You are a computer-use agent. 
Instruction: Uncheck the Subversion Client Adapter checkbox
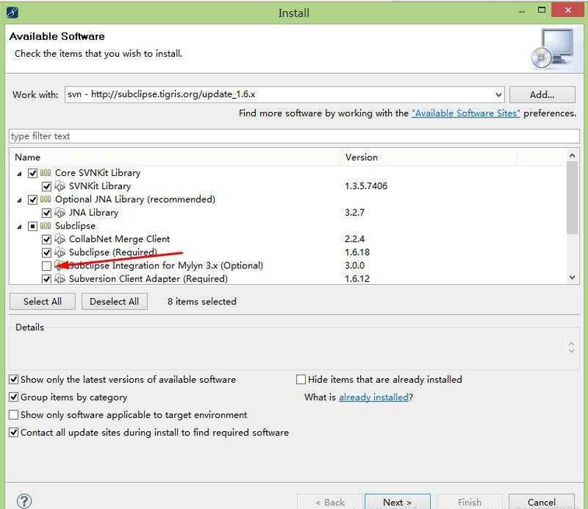(47, 279)
